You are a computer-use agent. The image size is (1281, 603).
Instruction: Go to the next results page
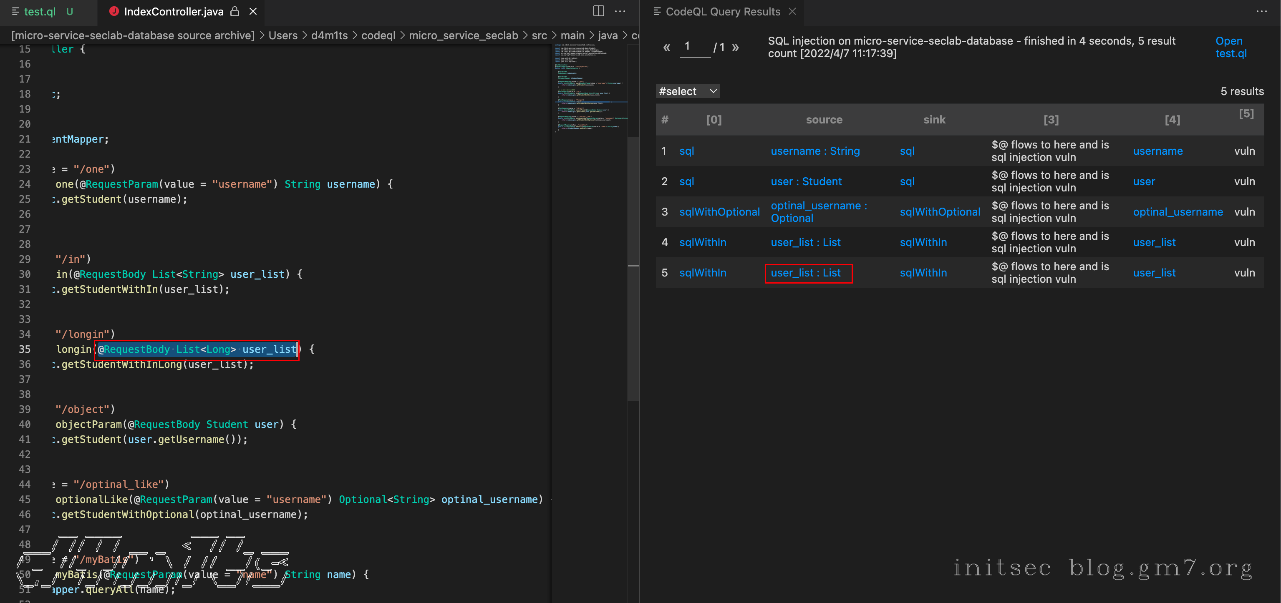tap(736, 47)
